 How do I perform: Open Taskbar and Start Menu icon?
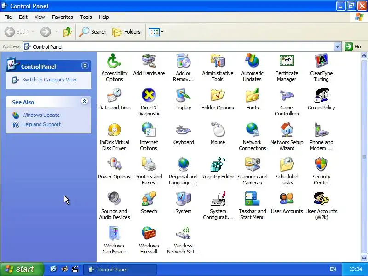[252, 199]
